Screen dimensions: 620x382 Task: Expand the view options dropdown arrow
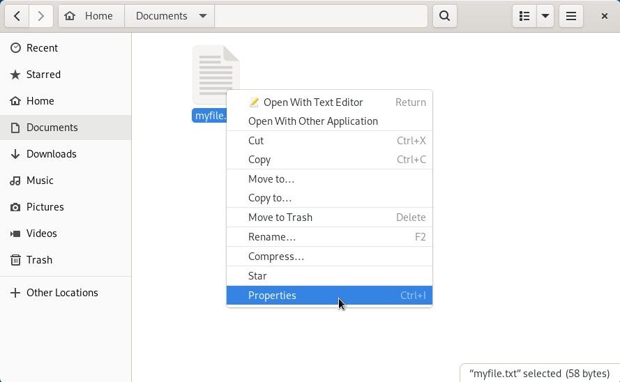pos(545,16)
